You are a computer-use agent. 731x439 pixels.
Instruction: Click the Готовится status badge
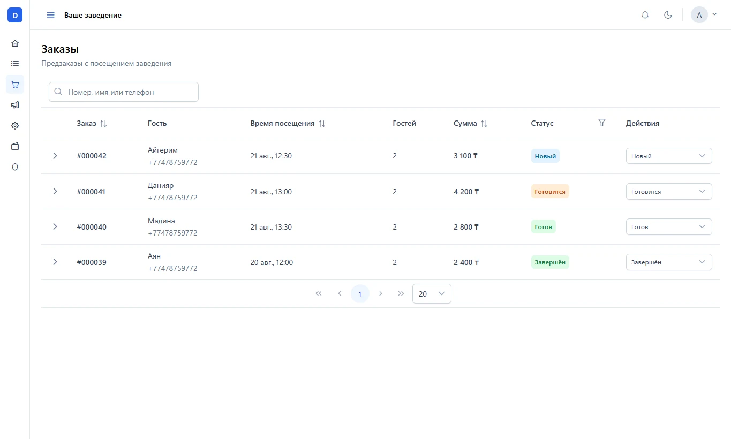click(x=550, y=191)
